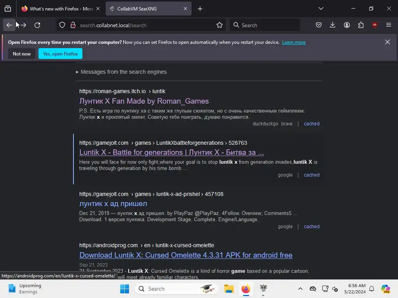
Task: Click the muted volume tray icon
Action: click(x=335, y=289)
